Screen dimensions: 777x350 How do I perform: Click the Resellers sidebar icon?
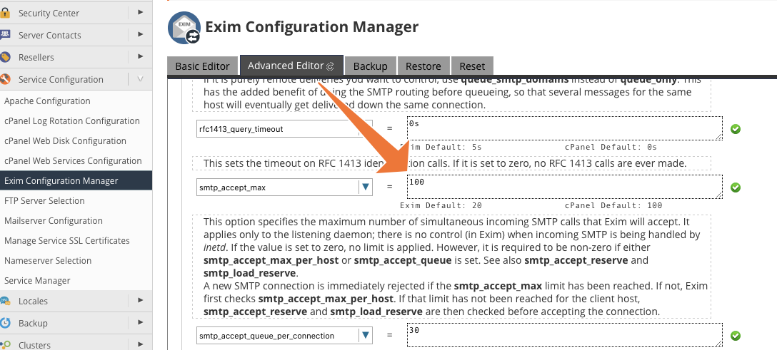click(6, 57)
